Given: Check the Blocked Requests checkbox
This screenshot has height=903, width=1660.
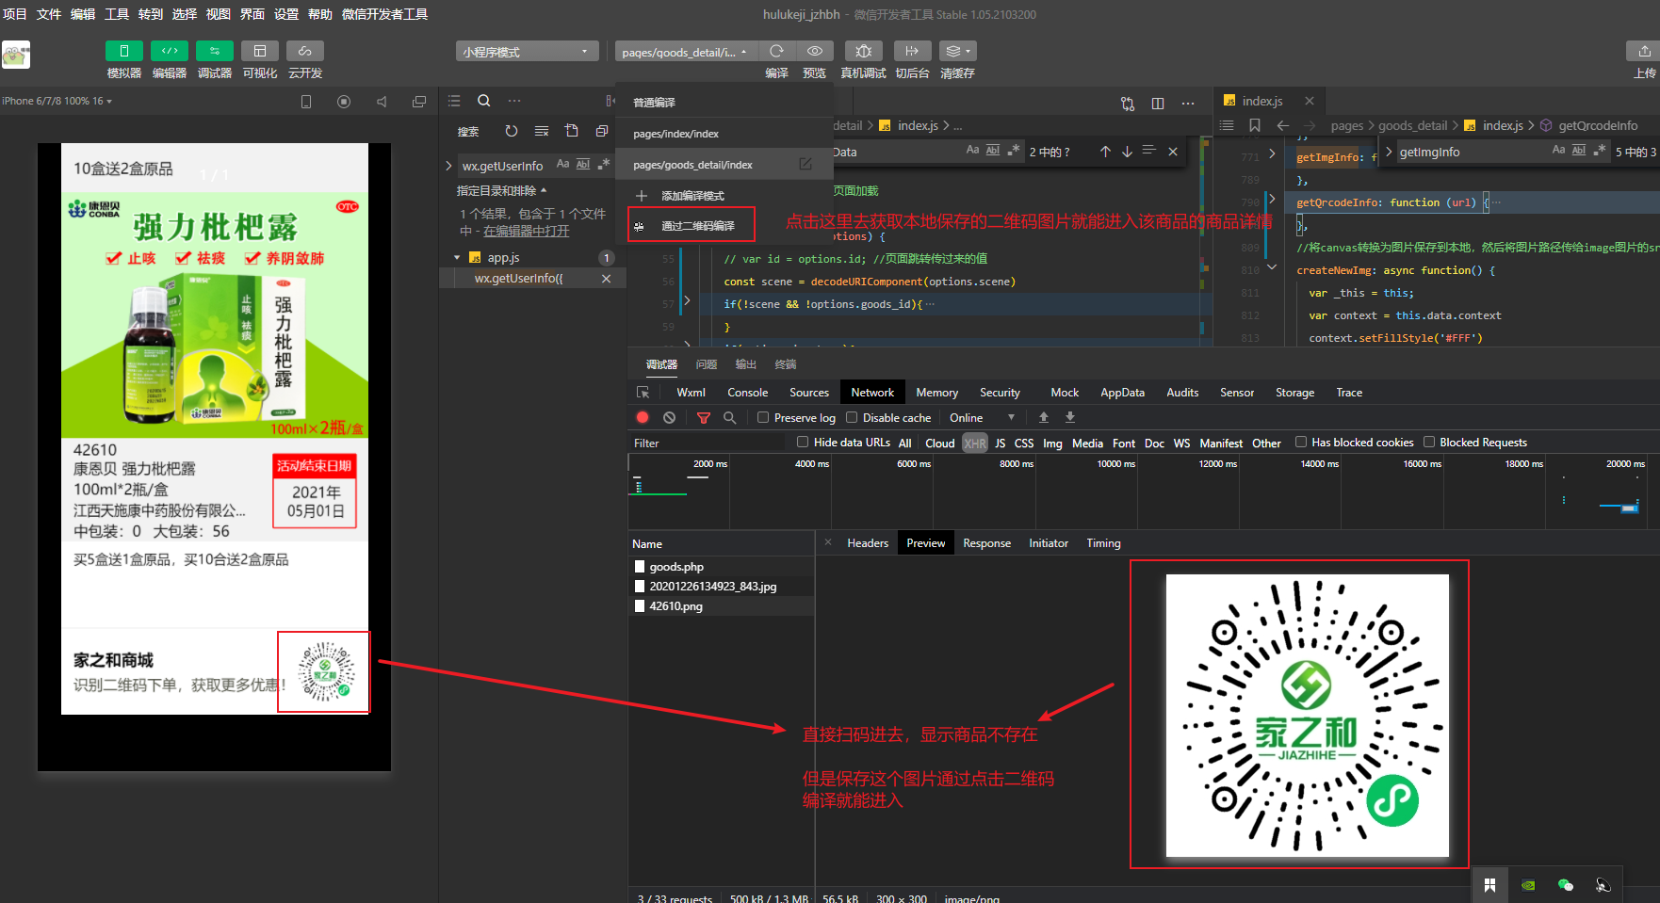Looking at the screenshot, I should 1429,443.
